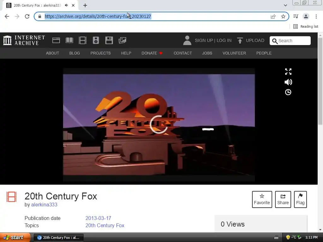Click the 0 Views statistic
This screenshot has width=323, height=242.
point(232,224)
